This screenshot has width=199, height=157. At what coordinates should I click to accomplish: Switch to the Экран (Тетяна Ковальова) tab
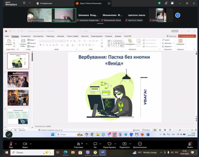[x=91, y=3]
